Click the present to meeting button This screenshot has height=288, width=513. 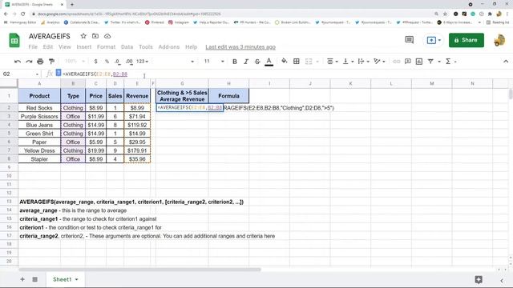tap(434, 40)
